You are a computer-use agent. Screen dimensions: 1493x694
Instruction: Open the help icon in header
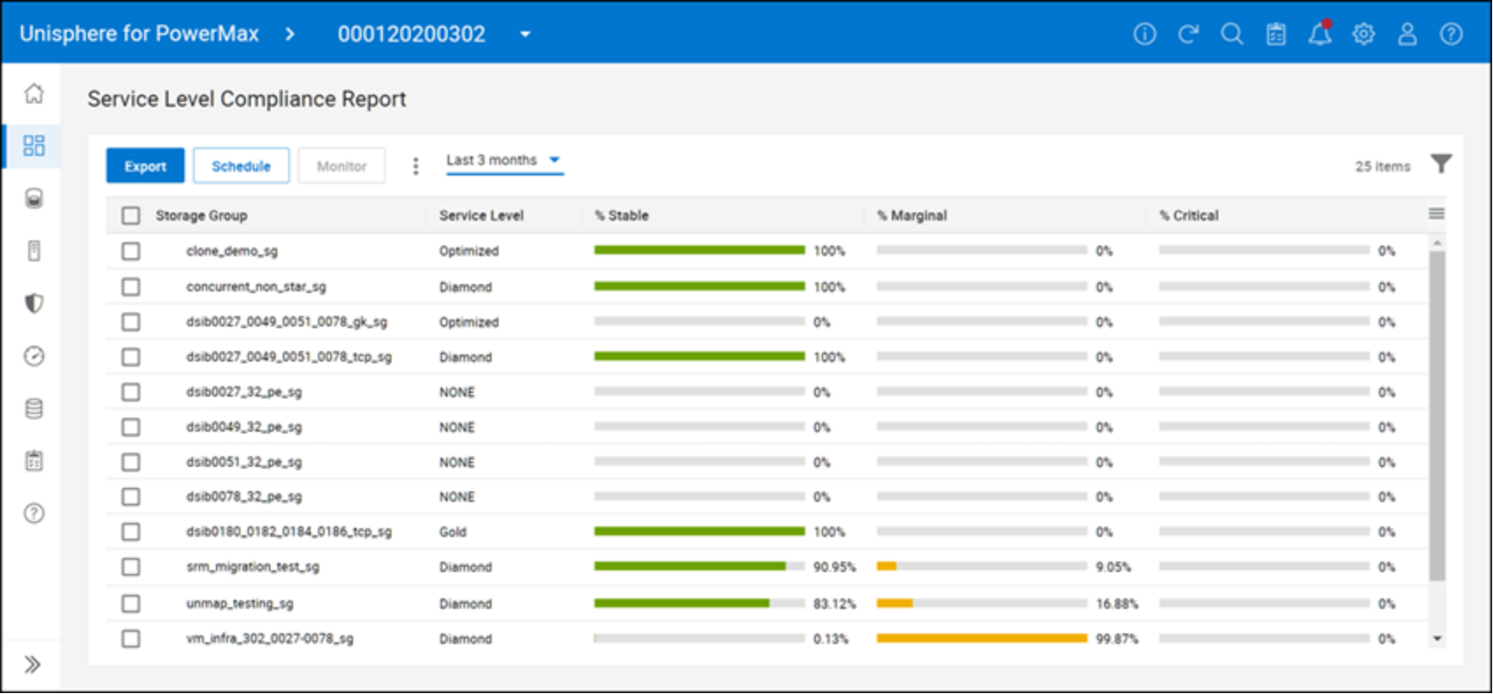[x=1451, y=34]
